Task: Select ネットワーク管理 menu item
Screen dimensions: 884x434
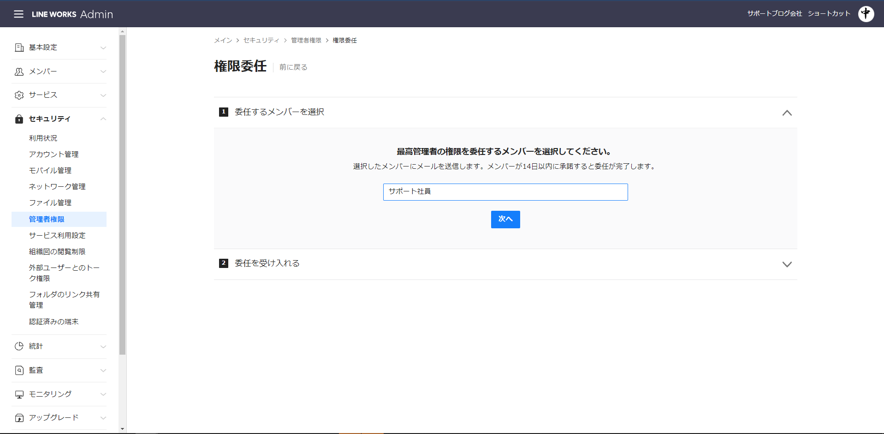Action: (x=57, y=186)
